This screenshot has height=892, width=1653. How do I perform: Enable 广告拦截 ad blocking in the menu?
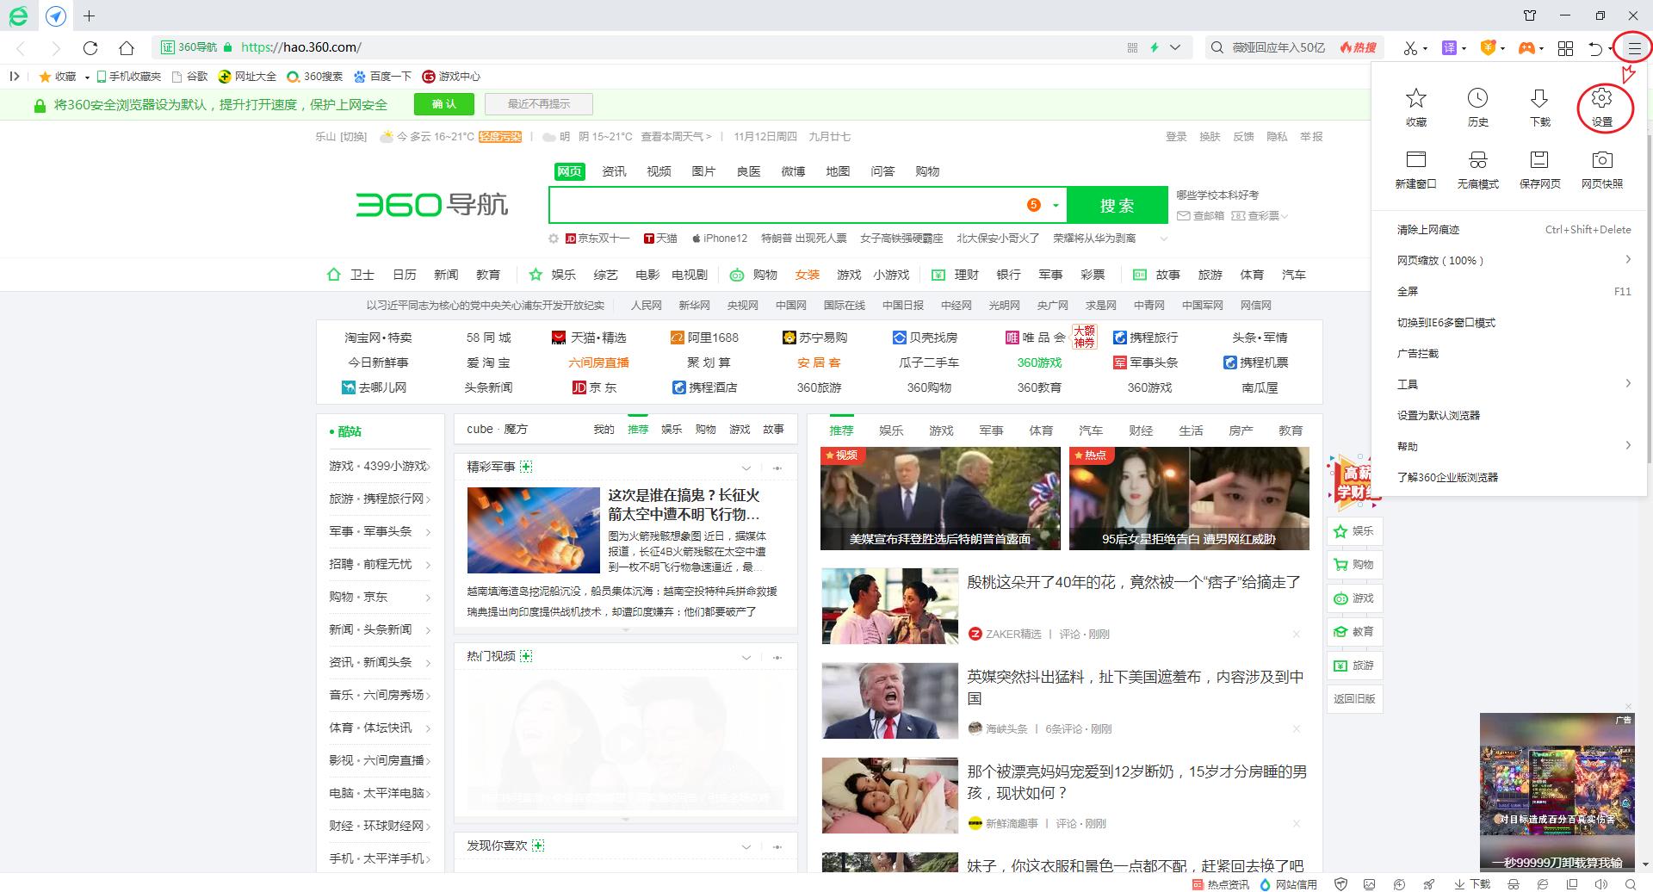[x=1417, y=353]
